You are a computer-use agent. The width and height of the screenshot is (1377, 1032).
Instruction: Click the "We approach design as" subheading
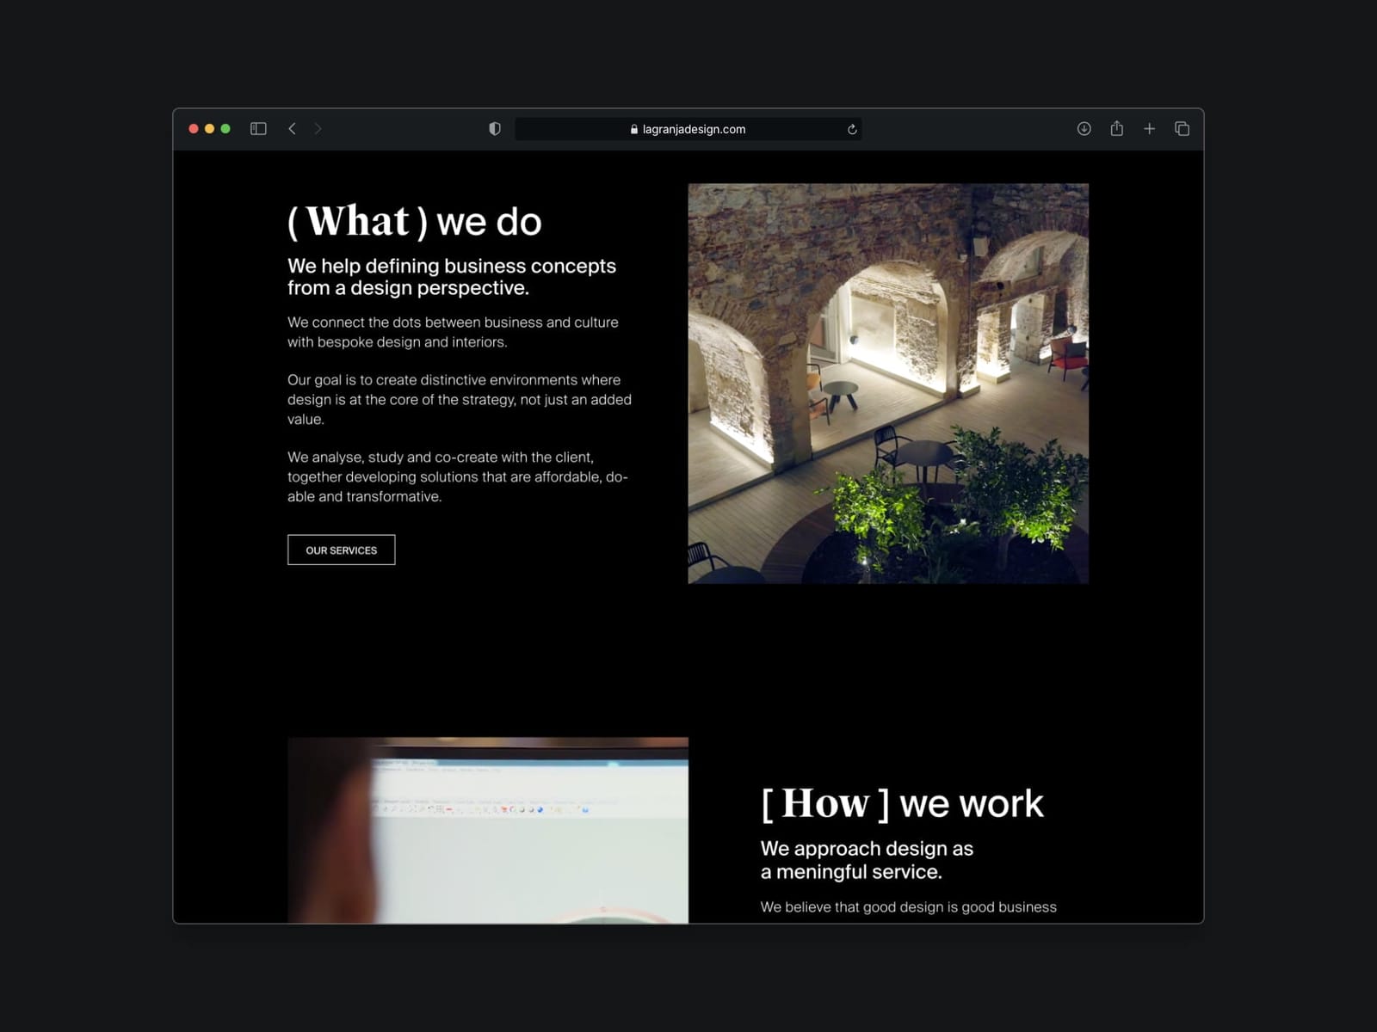pos(867,860)
